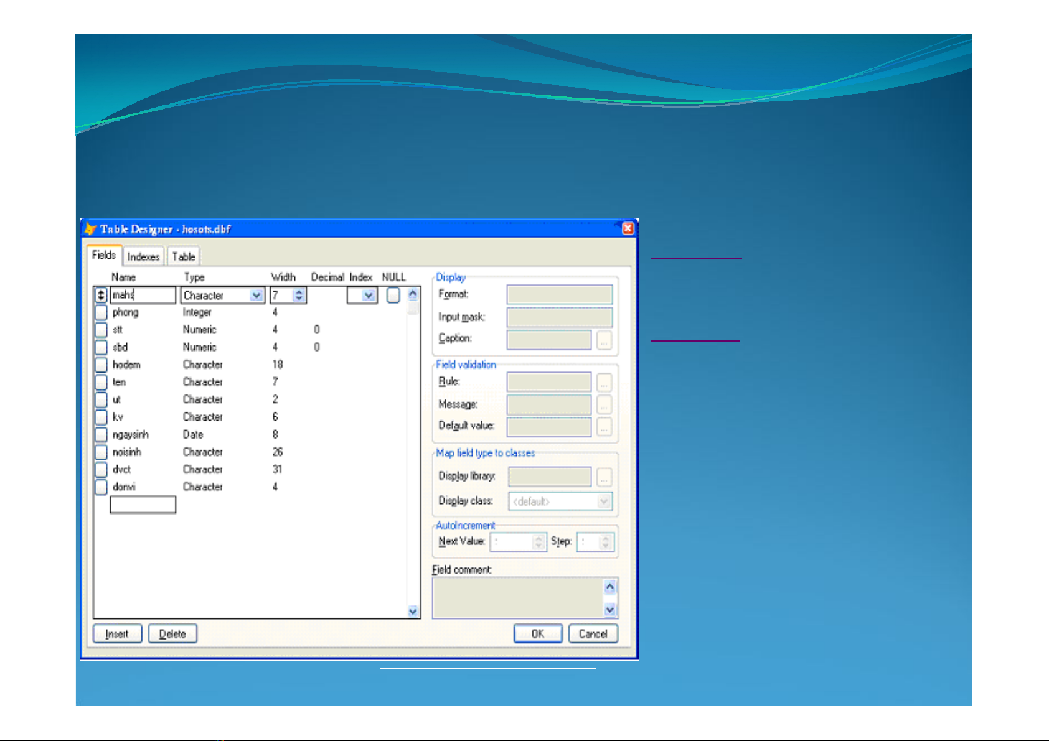Expand the Index dropdown for mahs field
Viewport: 1049px width, 741px height.
click(369, 296)
